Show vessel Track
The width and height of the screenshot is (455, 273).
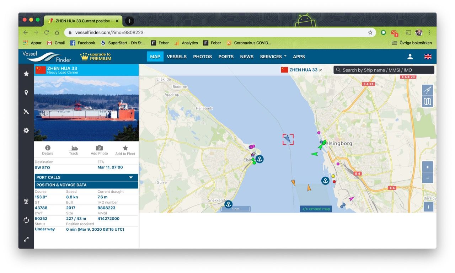74,150
